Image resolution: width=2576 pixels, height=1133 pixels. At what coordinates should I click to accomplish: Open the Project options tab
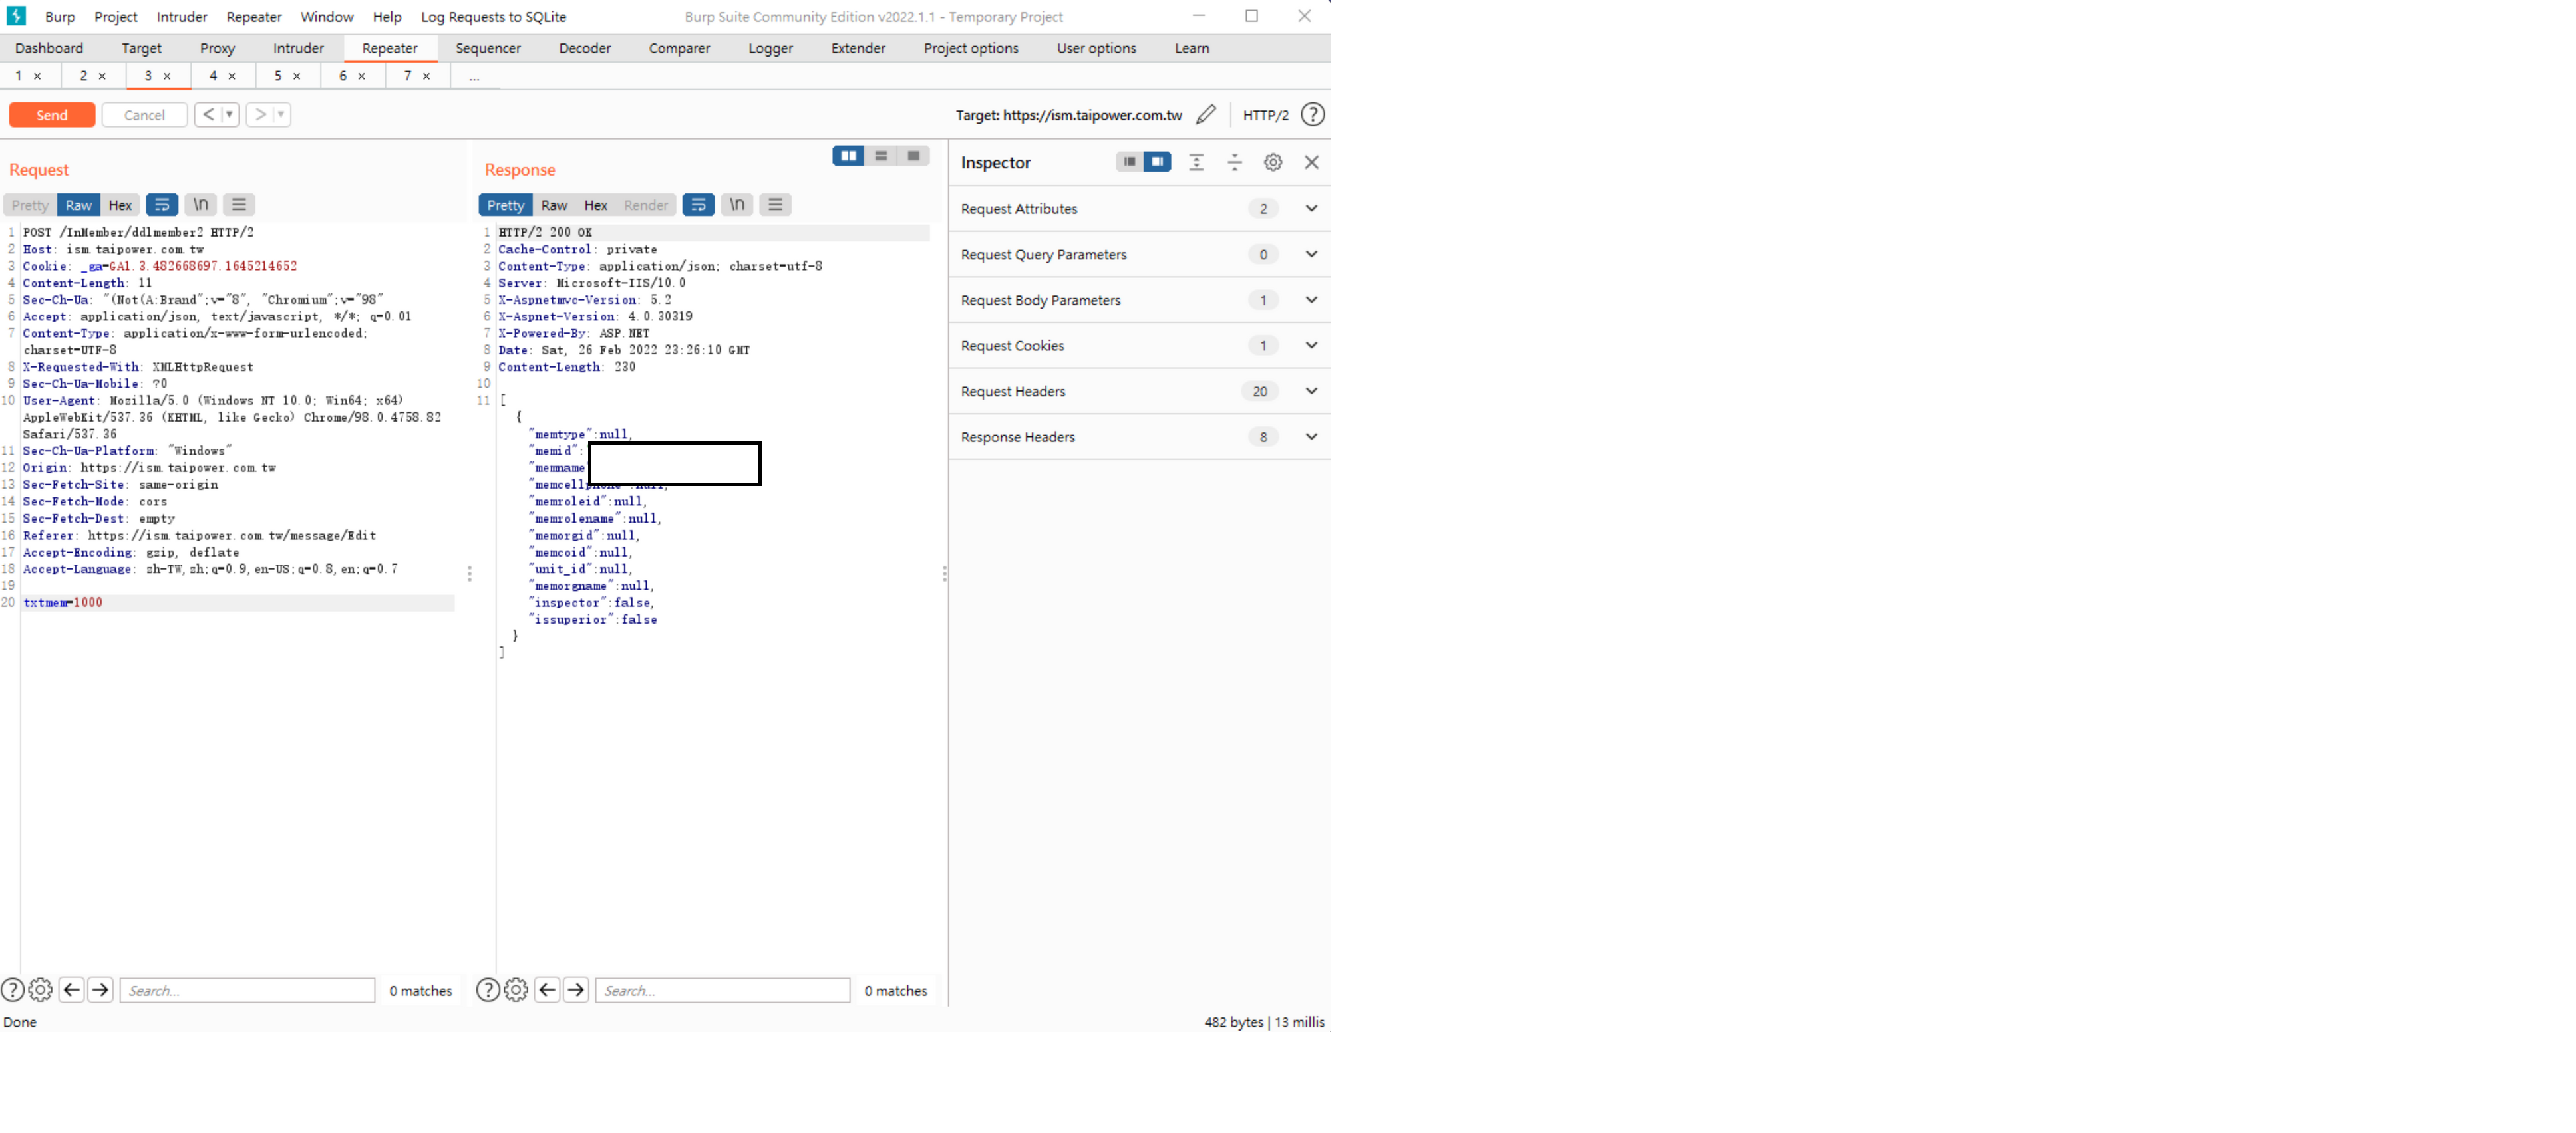971,48
